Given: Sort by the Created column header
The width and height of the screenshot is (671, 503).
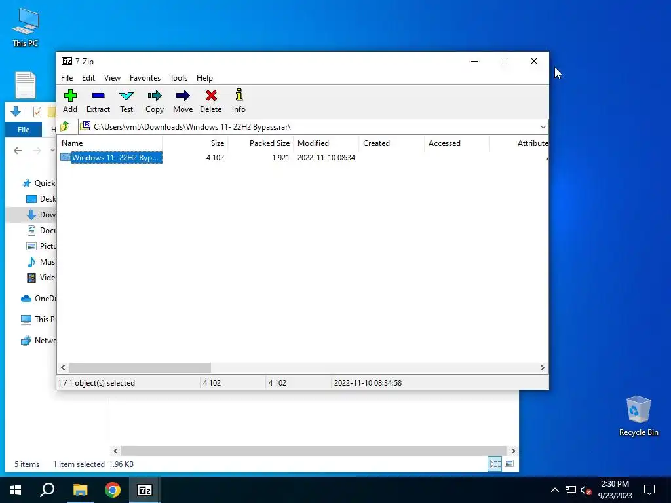Looking at the screenshot, I should [392, 143].
